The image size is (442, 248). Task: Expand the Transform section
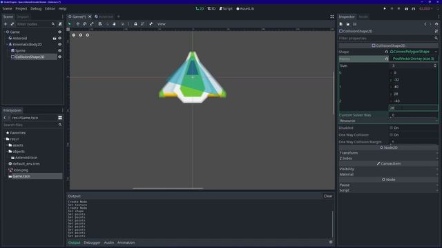388,153
